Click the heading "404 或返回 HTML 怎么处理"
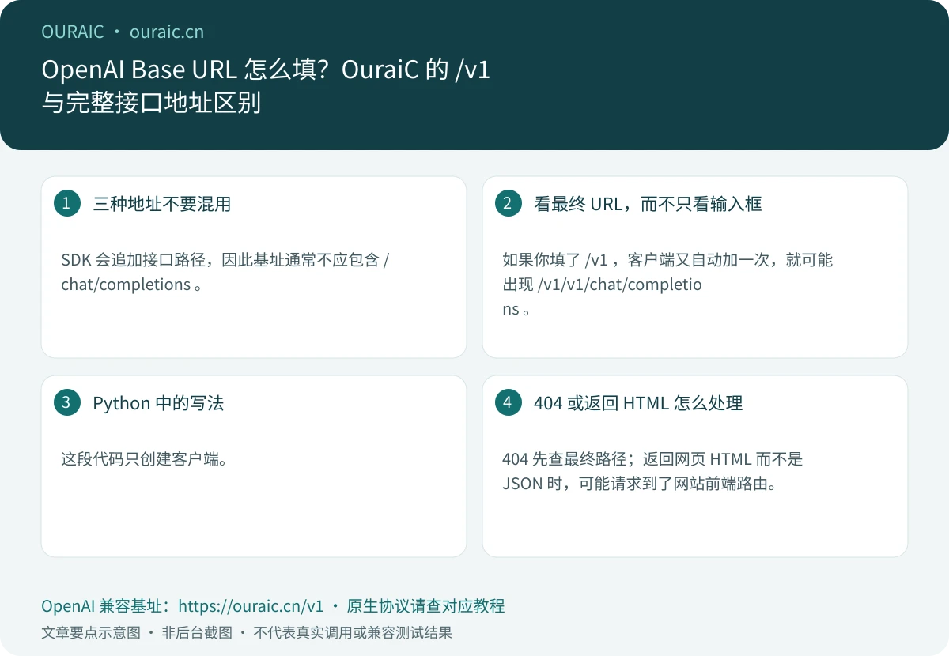Screen dimensions: 949x656 pyautogui.click(x=638, y=403)
